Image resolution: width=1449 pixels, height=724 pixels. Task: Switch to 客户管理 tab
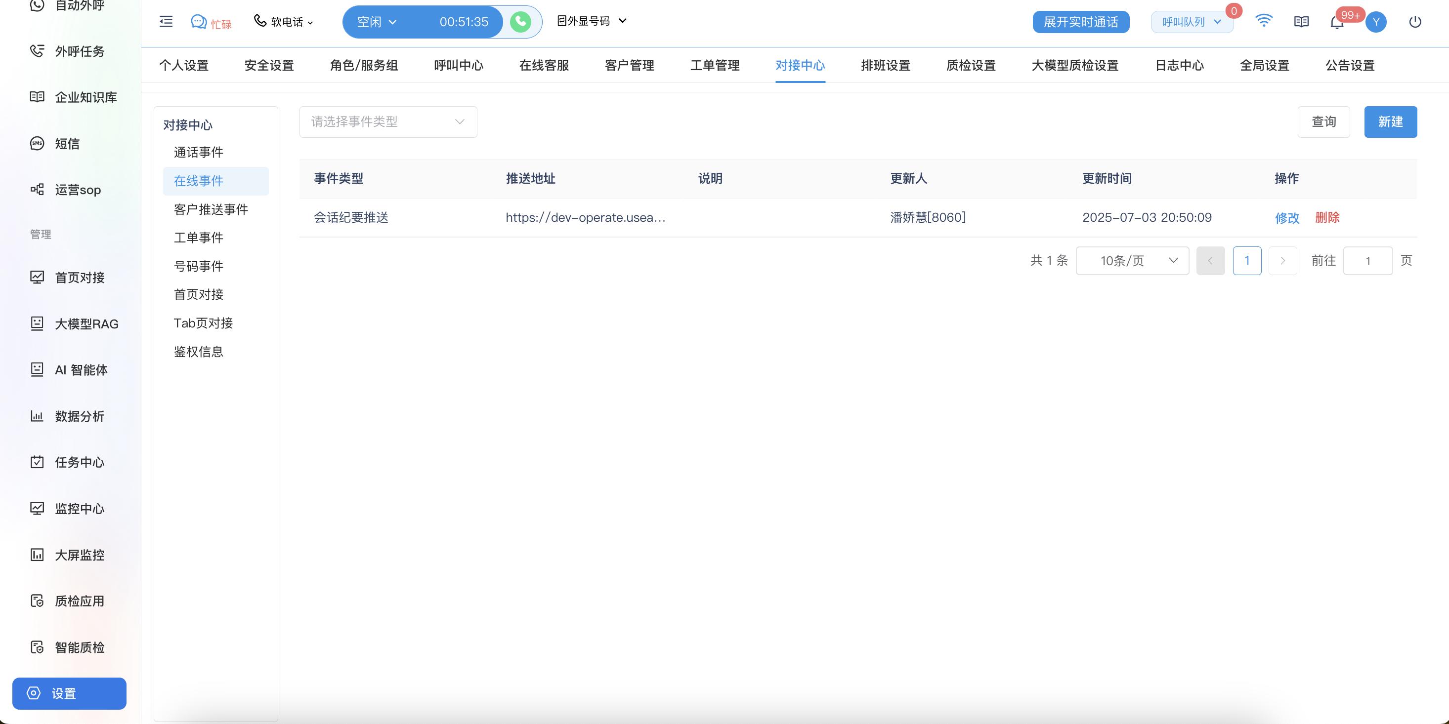[630, 65]
